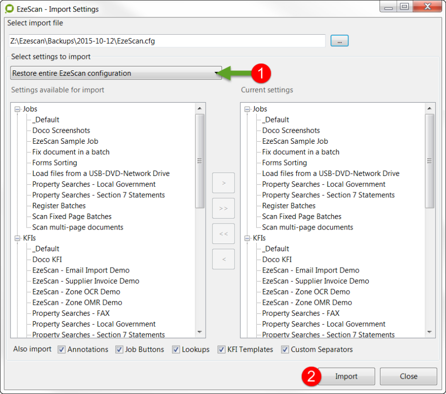Click the double left arrow transfer button
The image size is (446, 394).
223,233
